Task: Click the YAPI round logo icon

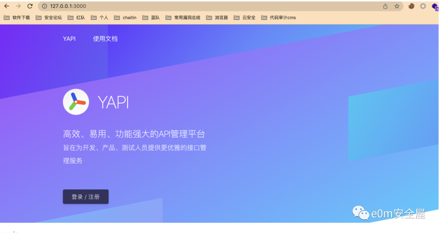Action: point(76,102)
